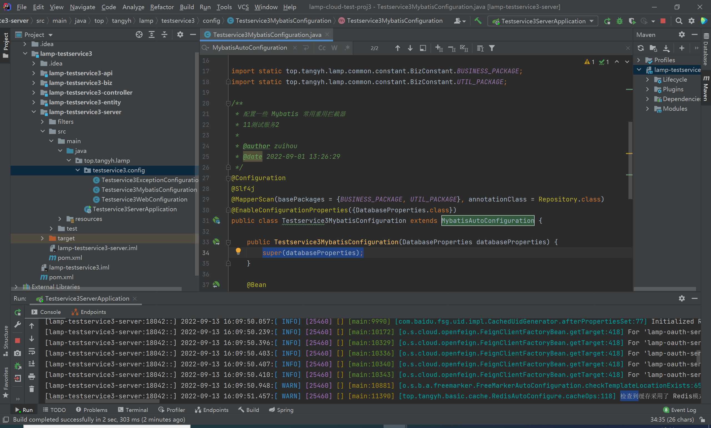Expand Lifecycle under Maven panel
Screen dimensions: 711x428
[x=647, y=79]
